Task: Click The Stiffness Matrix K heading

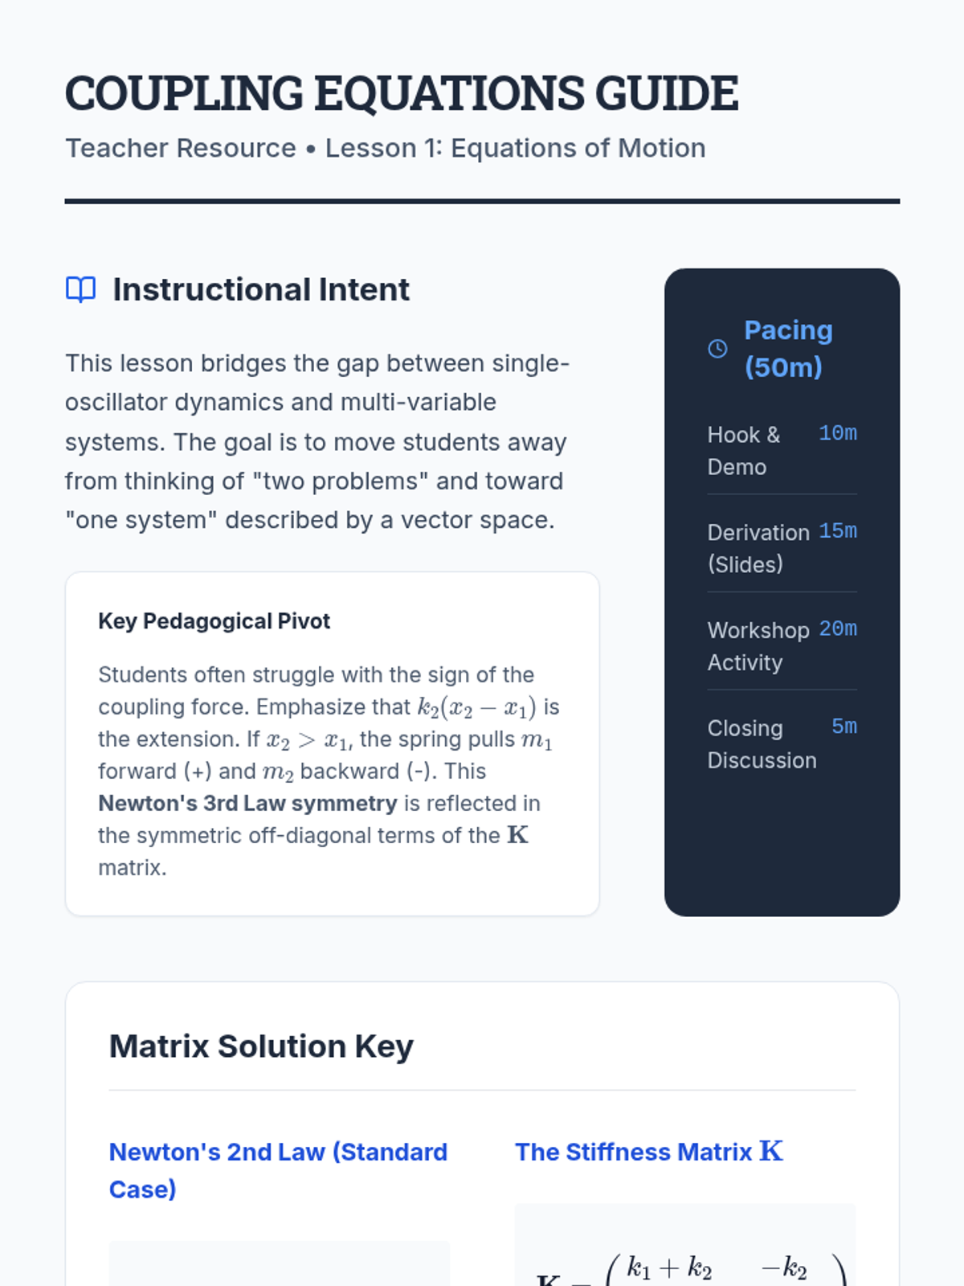Action: point(649,1152)
